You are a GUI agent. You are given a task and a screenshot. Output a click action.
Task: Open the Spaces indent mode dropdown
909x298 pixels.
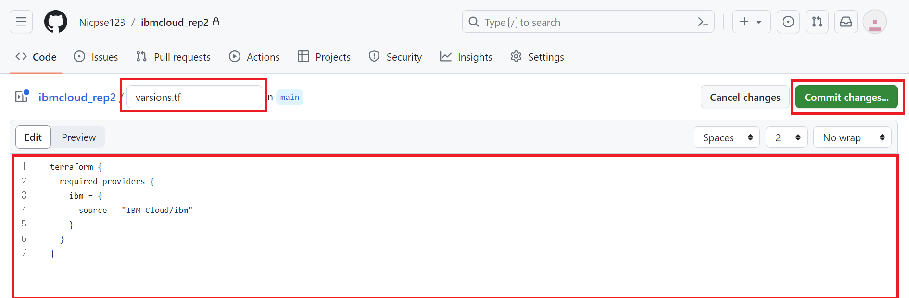(x=726, y=138)
